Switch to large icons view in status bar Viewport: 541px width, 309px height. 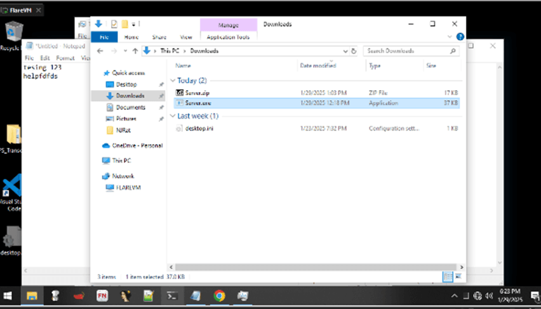pyautogui.click(x=458, y=277)
